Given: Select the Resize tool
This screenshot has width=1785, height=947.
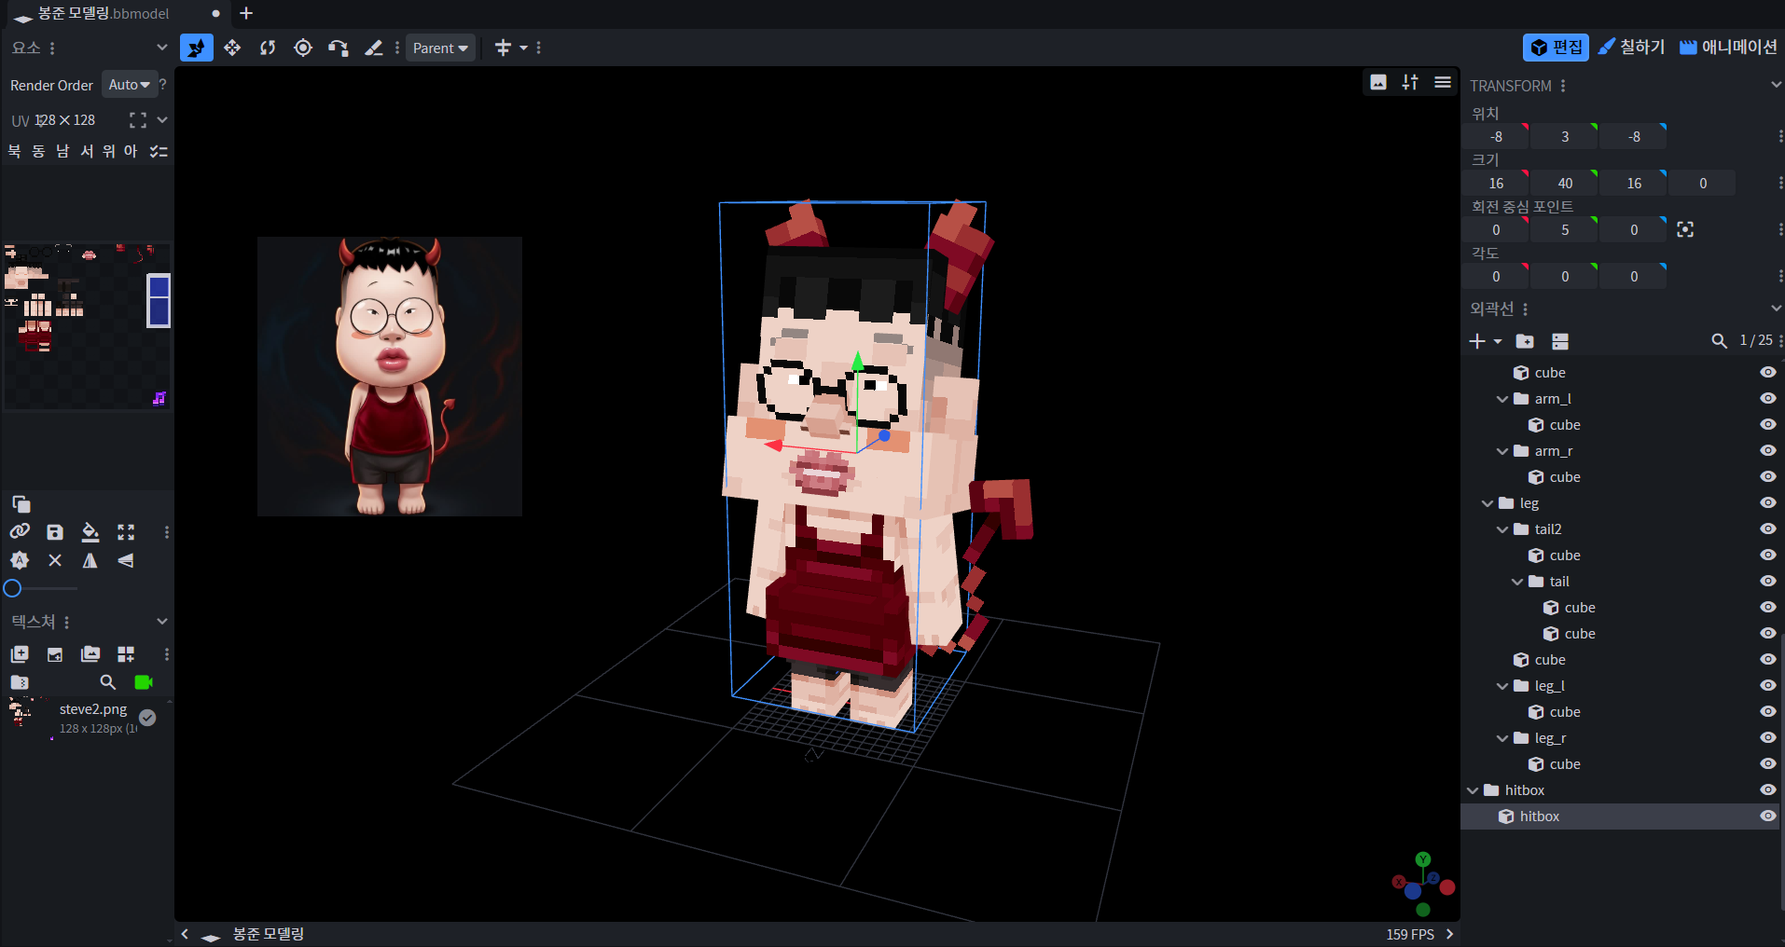Looking at the screenshot, I should (232, 48).
